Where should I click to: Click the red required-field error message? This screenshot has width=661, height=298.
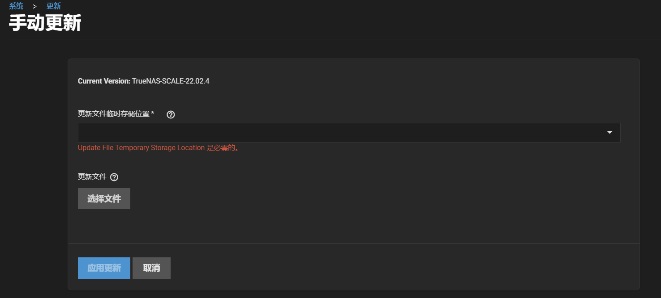coord(159,148)
